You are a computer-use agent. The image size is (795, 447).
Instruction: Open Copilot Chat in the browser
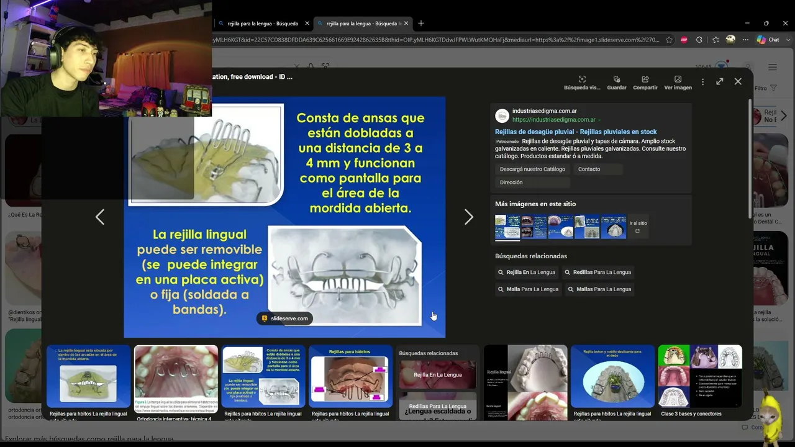pyautogui.click(x=768, y=40)
